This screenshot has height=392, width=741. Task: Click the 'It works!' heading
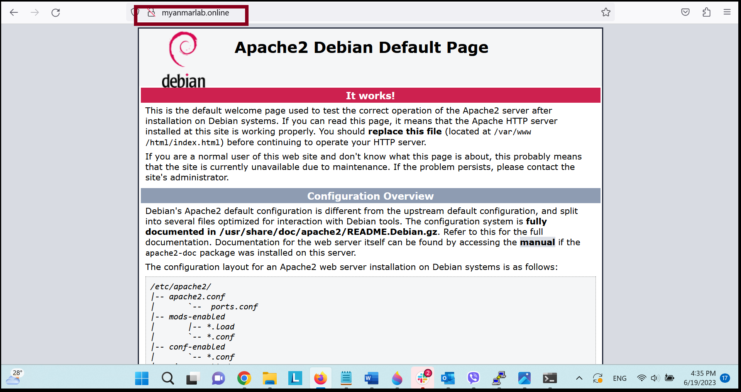click(370, 95)
